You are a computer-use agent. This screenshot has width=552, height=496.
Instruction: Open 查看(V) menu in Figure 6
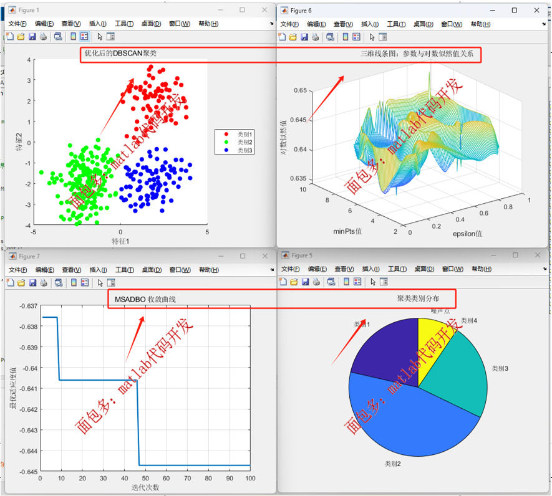(x=343, y=24)
